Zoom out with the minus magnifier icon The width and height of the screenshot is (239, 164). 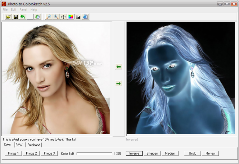(x=49, y=17)
